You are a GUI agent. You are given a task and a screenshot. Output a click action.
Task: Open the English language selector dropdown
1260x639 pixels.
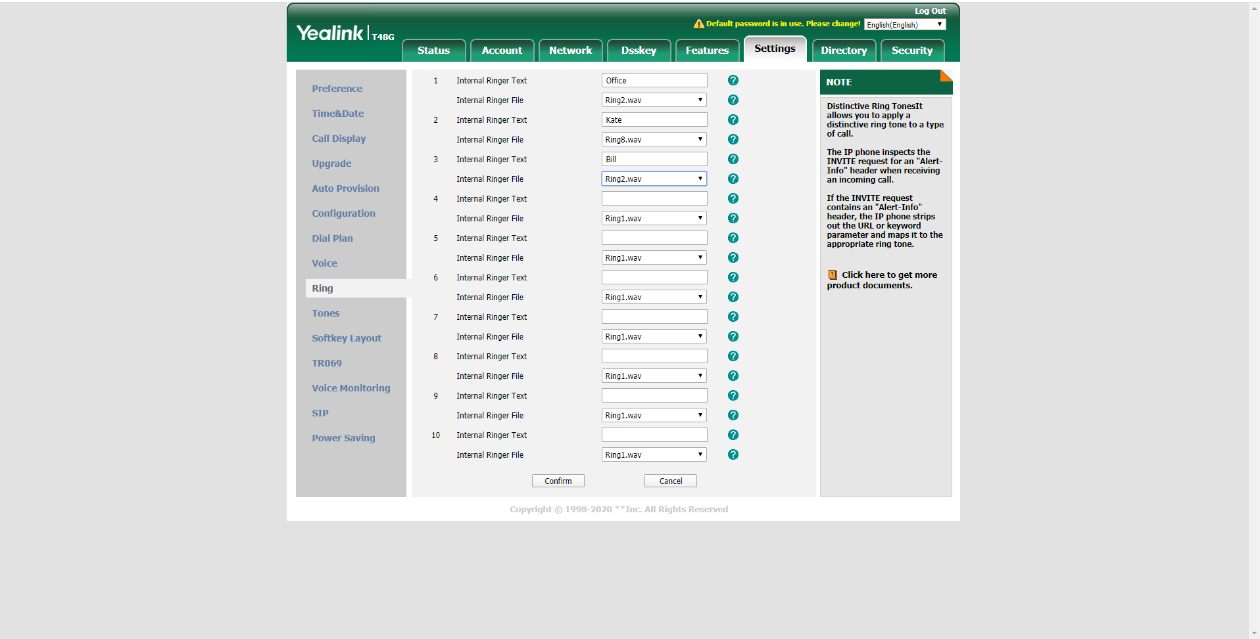click(x=905, y=24)
